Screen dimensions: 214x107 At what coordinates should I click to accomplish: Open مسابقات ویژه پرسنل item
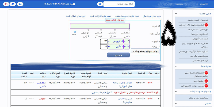coord(198,98)
